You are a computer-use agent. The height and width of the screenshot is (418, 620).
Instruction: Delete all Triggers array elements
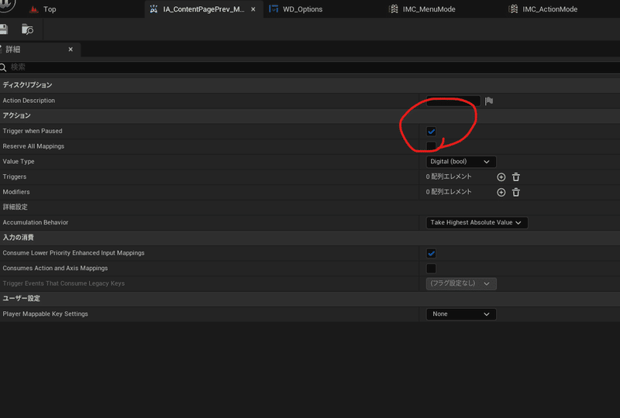click(x=516, y=177)
